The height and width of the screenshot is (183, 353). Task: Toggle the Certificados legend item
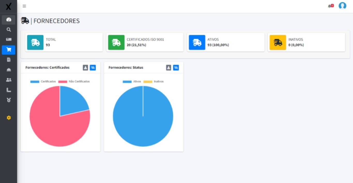[43, 81]
